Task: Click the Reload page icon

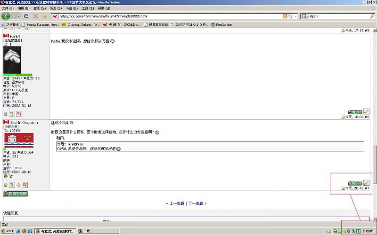Action: pyautogui.click(x=27, y=16)
